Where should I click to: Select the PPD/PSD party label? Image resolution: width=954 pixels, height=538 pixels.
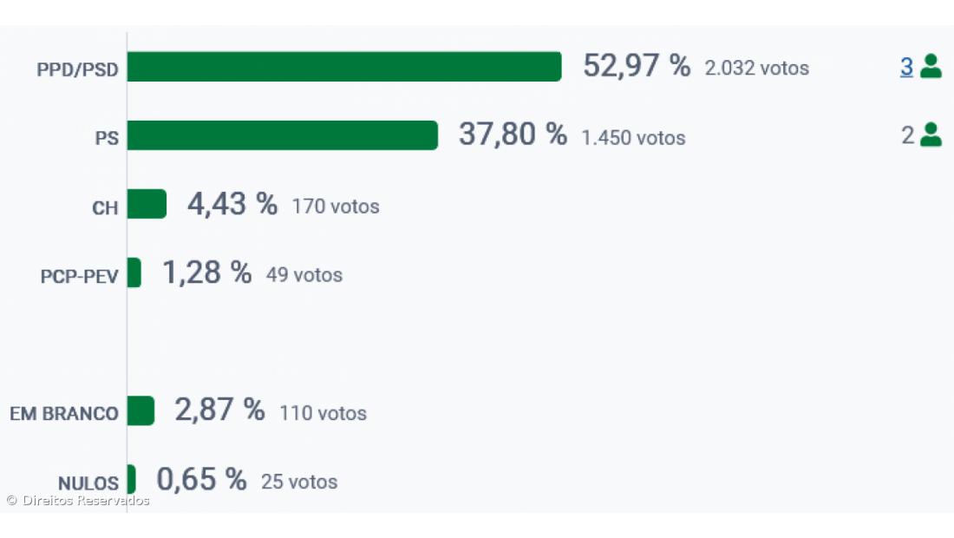(x=77, y=69)
